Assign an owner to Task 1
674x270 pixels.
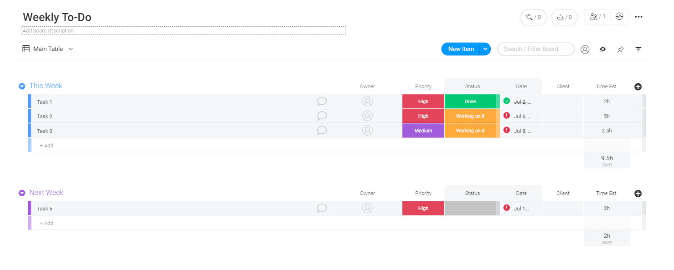coord(367,101)
